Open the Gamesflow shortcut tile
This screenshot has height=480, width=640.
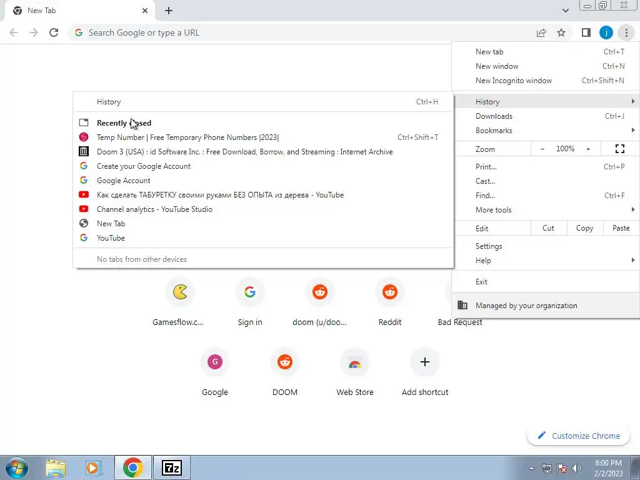coord(180,301)
